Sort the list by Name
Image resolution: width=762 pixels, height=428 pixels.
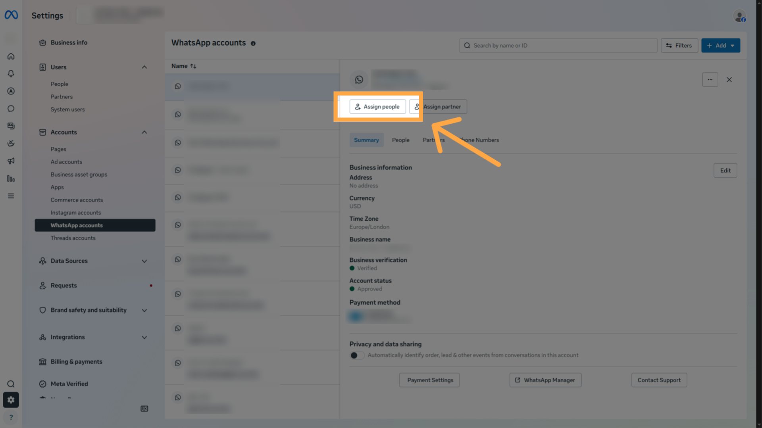pyautogui.click(x=184, y=66)
